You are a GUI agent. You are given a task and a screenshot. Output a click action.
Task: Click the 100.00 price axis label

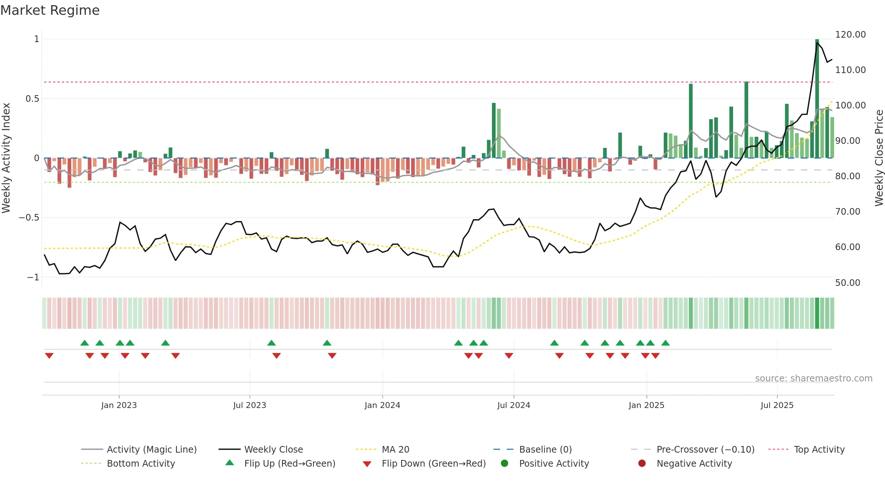[x=850, y=106]
